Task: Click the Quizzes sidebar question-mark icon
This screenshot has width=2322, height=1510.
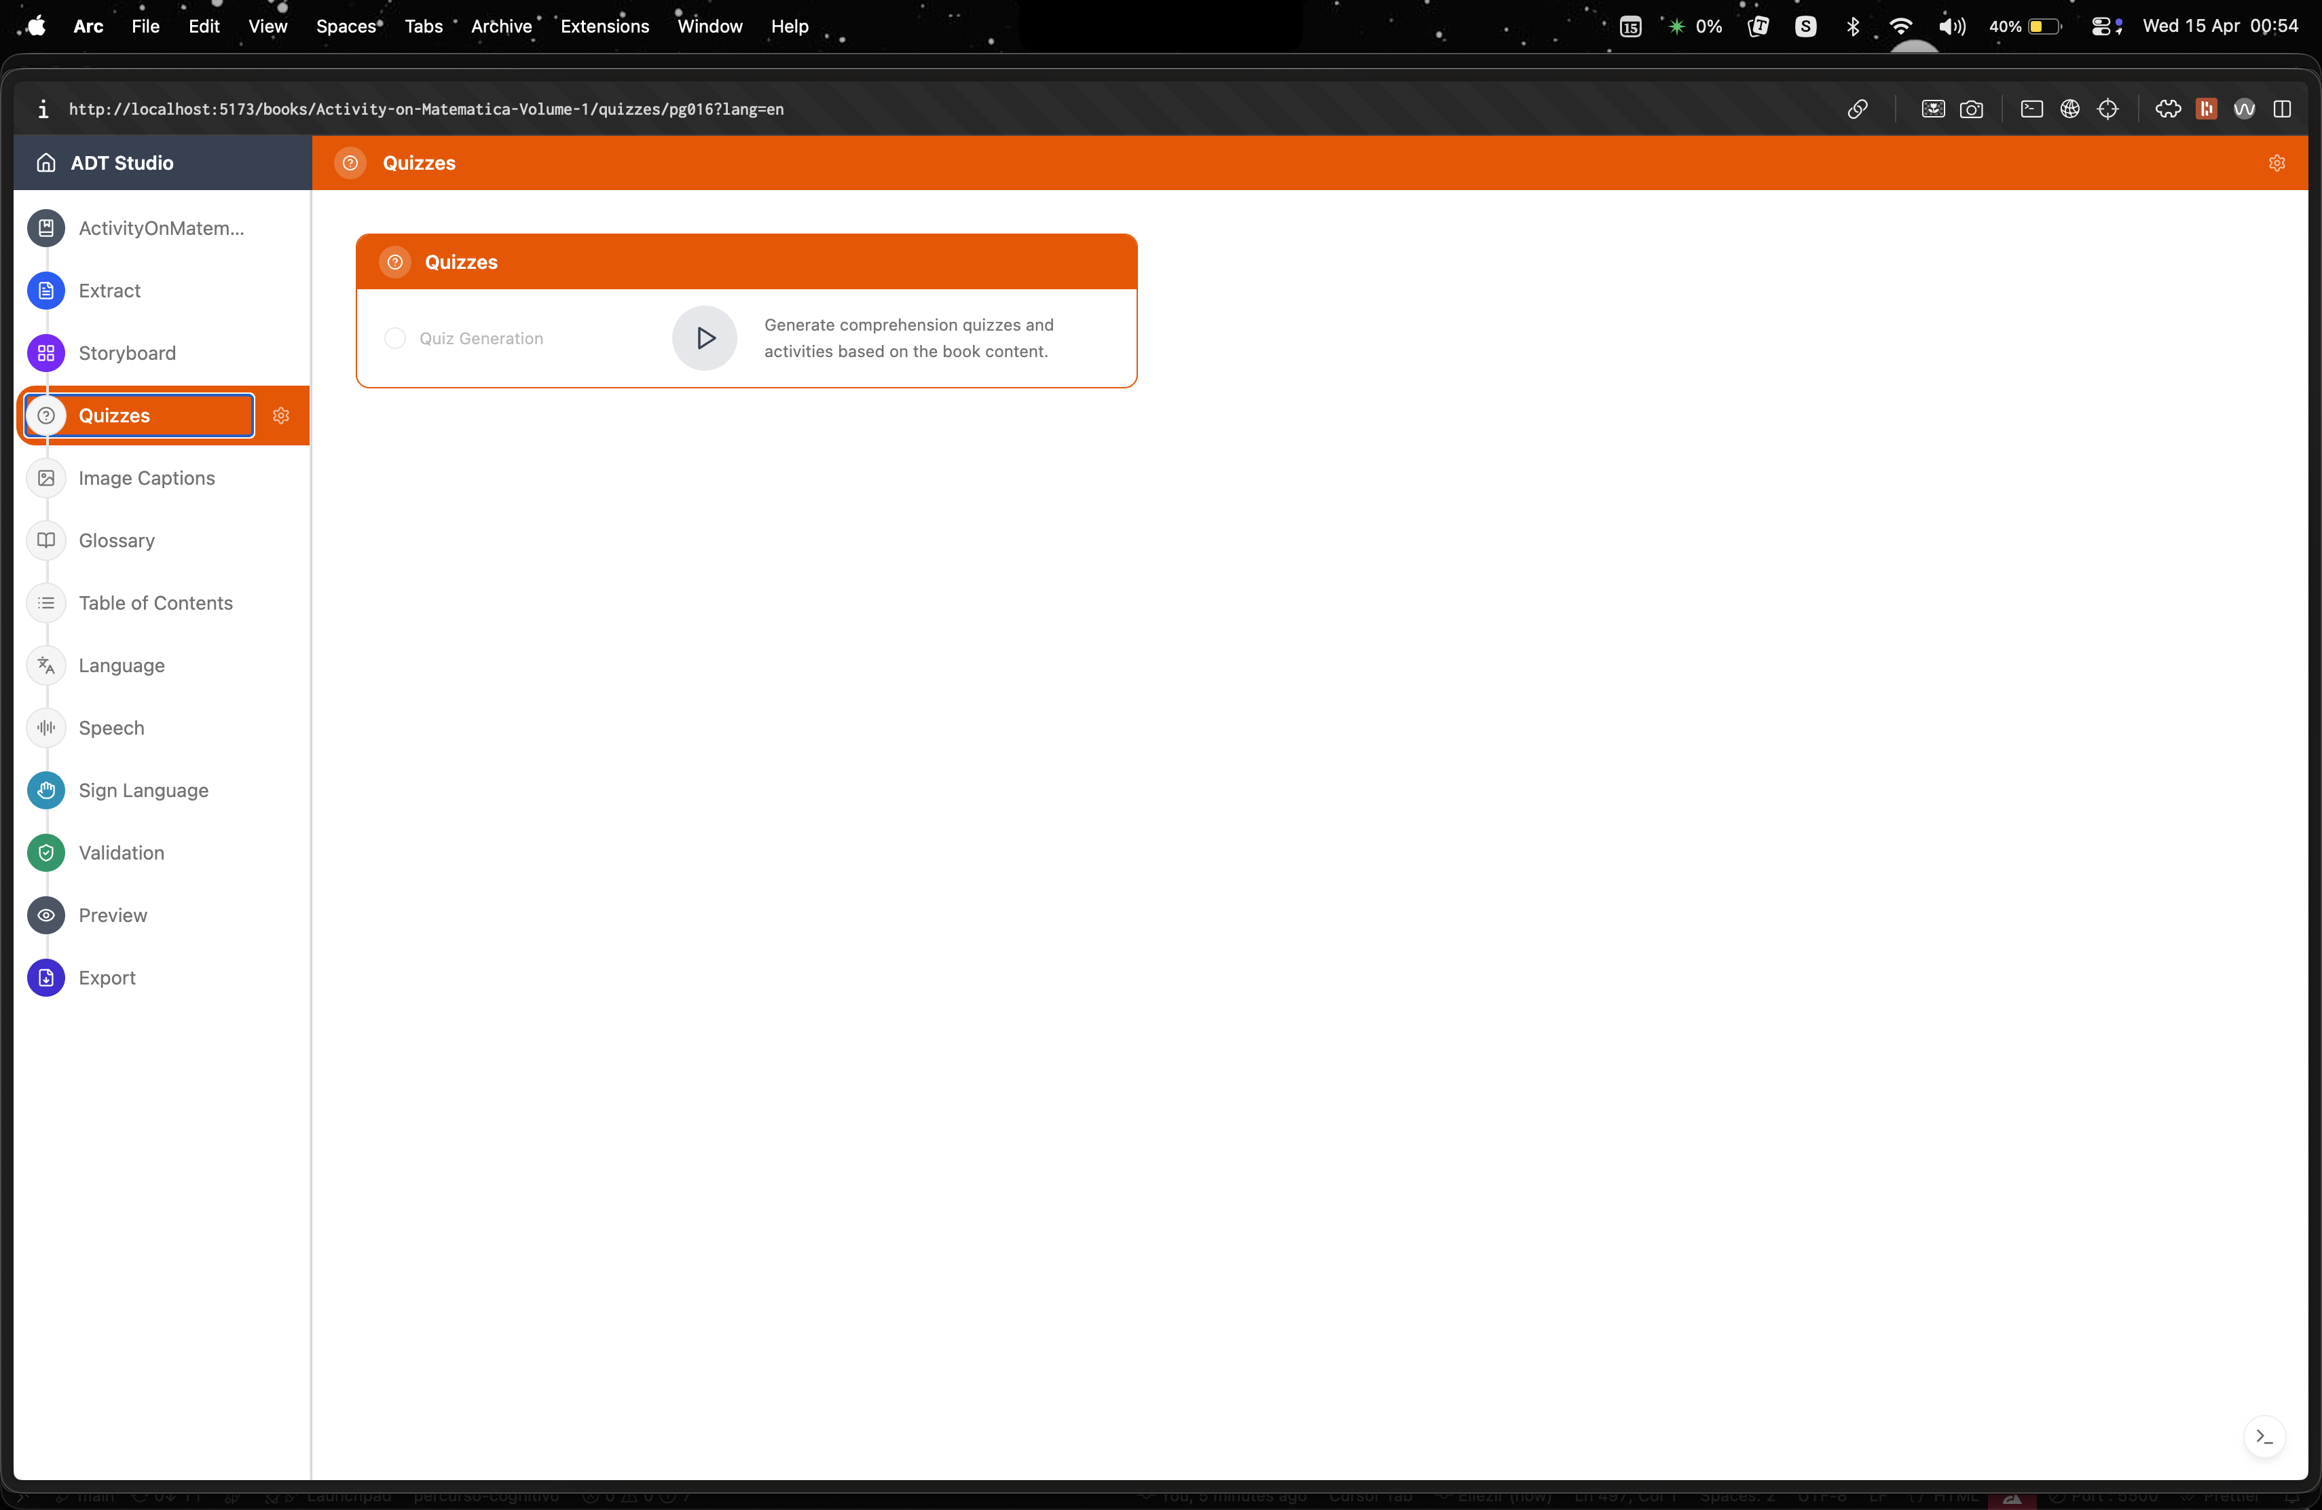Action: 46,416
